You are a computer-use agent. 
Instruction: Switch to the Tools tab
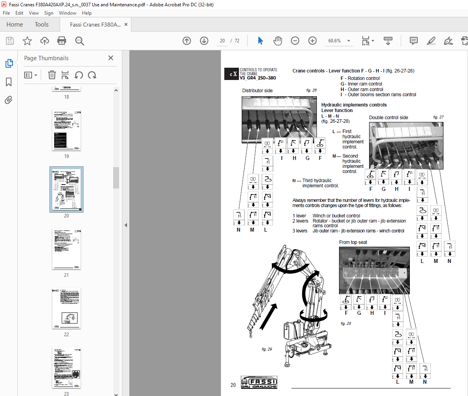42,25
